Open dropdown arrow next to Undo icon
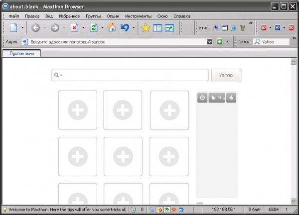The width and height of the screenshot is (299, 215). tap(134, 27)
